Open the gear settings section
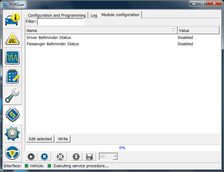Screen dimensions: 224x172 pyautogui.click(x=12, y=133)
